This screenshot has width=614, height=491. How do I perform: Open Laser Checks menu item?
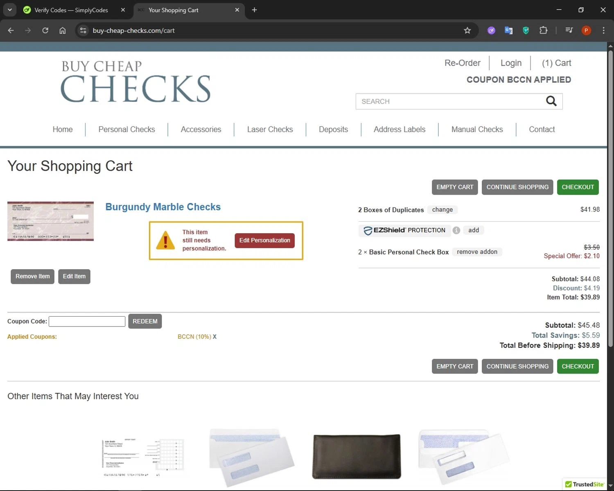(270, 129)
